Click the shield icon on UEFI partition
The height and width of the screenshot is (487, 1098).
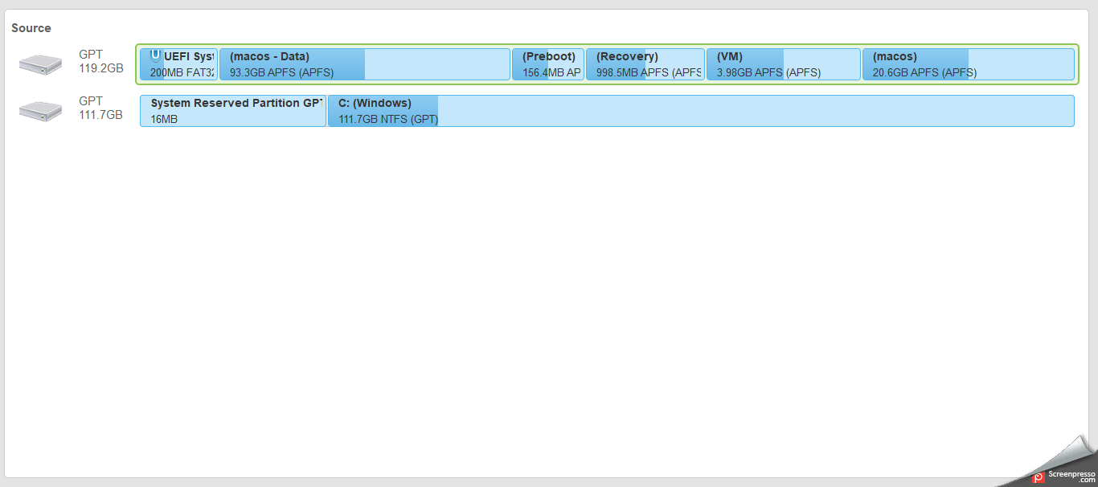click(155, 56)
